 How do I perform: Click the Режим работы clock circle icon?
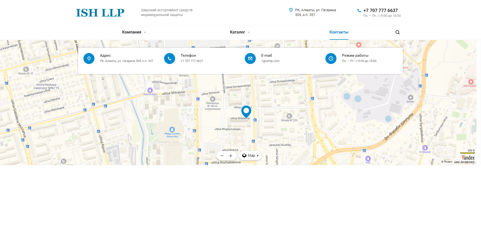tap(331, 58)
